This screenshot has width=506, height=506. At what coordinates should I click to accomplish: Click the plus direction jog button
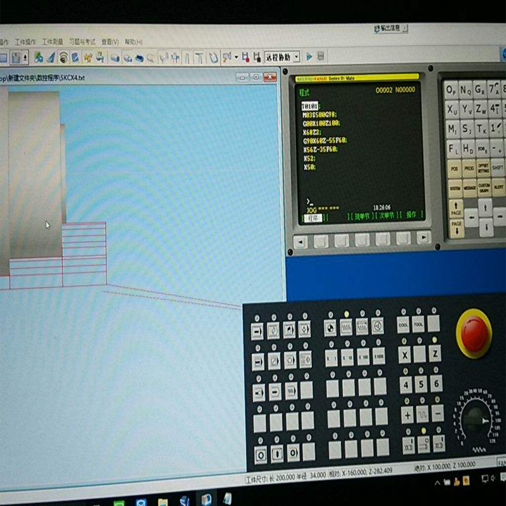point(407,416)
